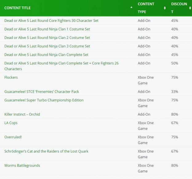Click the Discount column sort arrows
Screen dimensions: 192x179
pyautogui.click(x=190, y=8)
